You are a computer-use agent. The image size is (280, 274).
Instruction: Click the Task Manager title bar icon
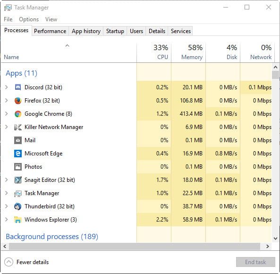[8, 8]
